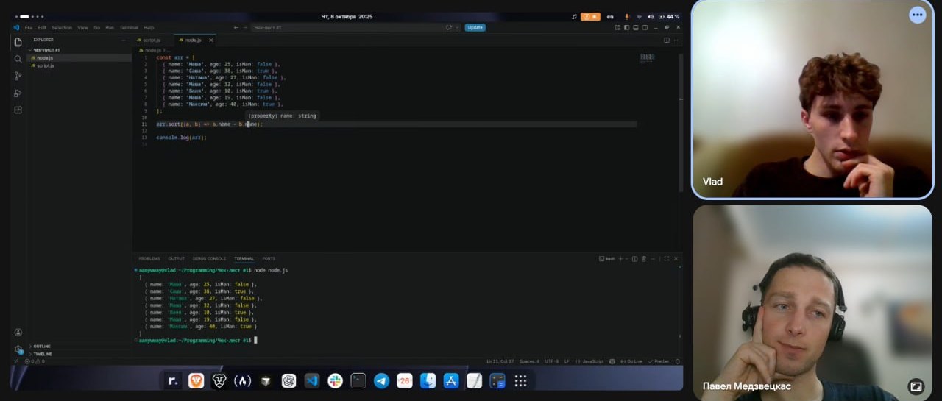Switch to the Output panel tab
The image size is (942, 401).
tap(176, 258)
